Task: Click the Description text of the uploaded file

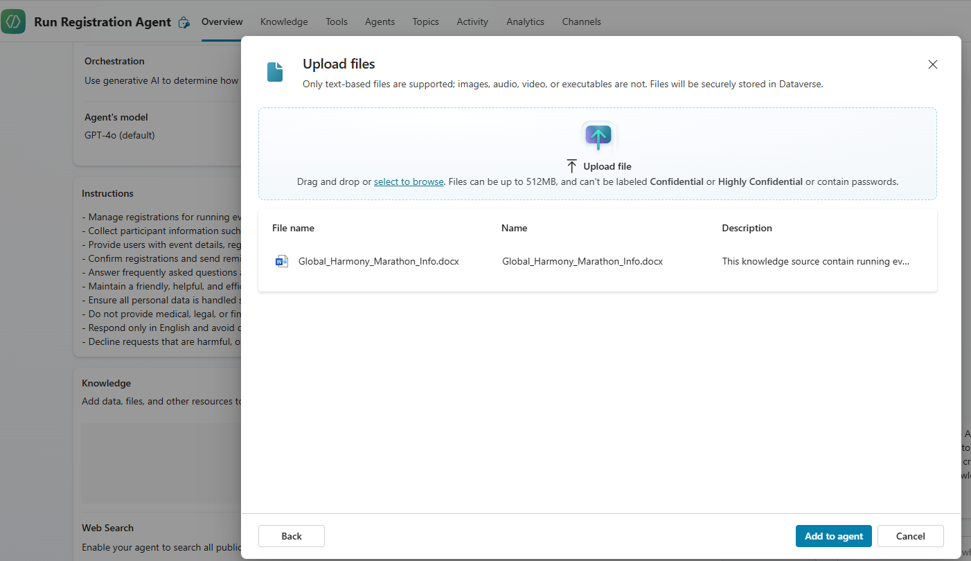Action: pos(815,261)
